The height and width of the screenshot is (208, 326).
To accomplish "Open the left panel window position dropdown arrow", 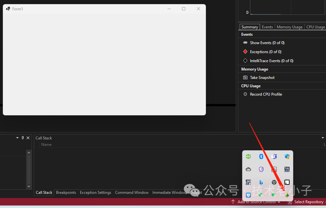I will coord(17,138).
